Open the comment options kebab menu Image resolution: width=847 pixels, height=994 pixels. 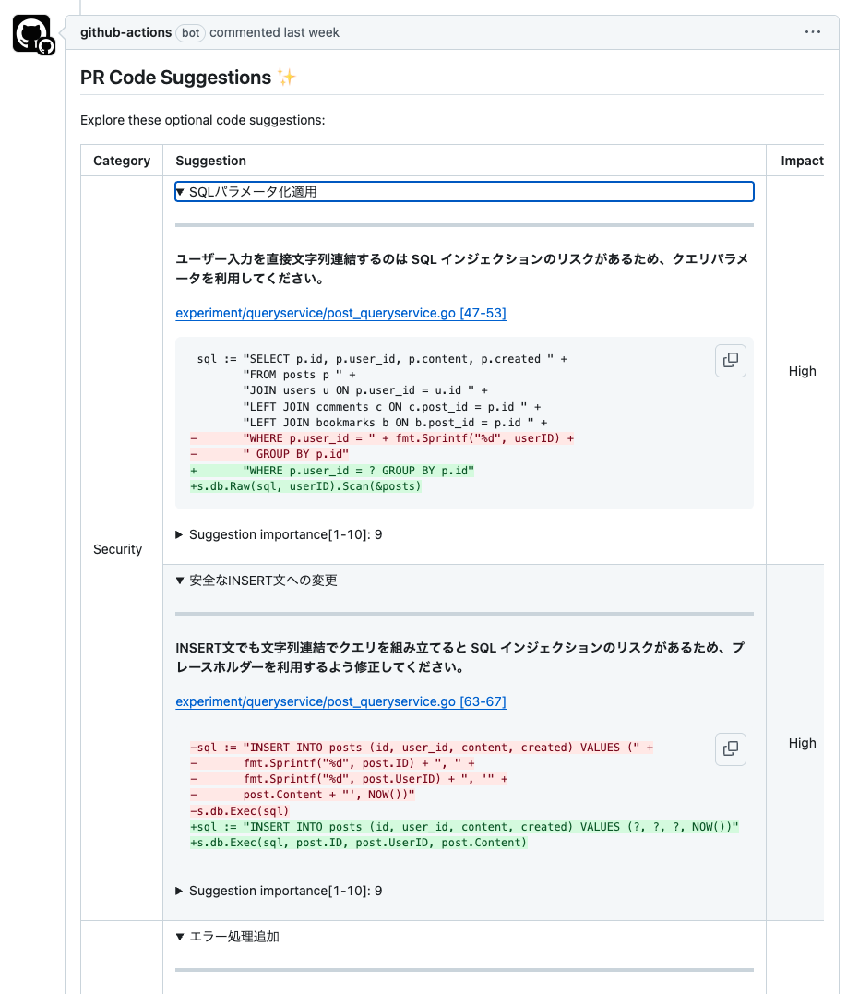click(813, 31)
